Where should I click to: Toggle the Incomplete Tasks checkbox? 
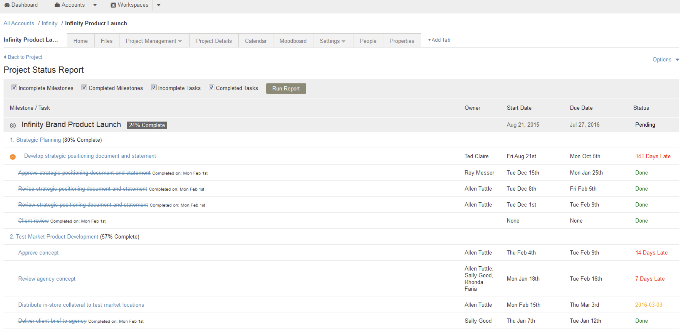click(154, 87)
